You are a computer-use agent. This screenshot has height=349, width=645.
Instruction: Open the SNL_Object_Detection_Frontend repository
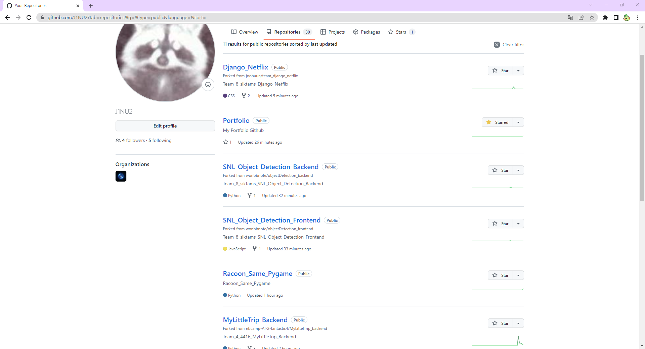coord(272,220)
